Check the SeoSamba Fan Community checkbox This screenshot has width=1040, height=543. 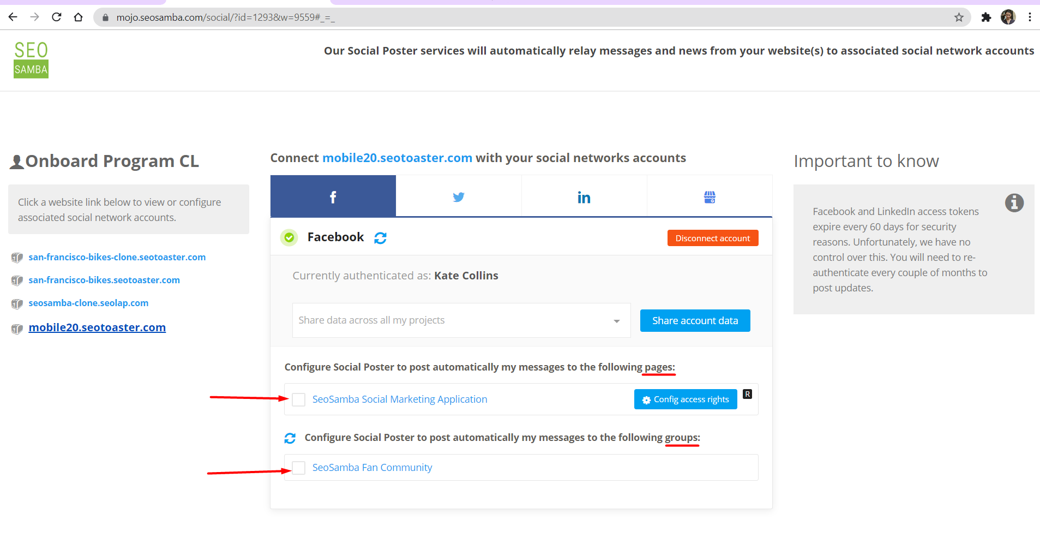point(299,468)
